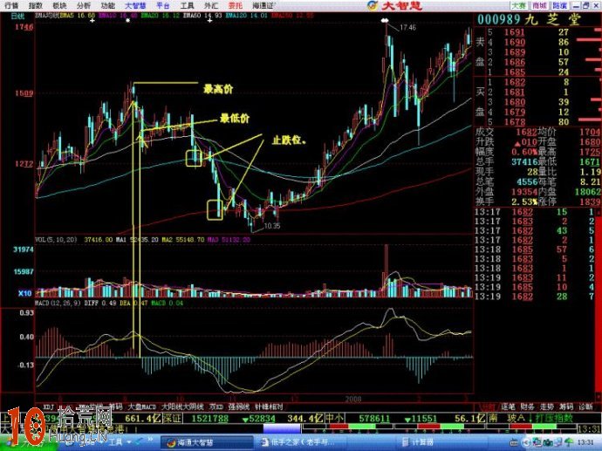Minimize the 大智慧 window
The height and width of the screenshot is (451, 602).
[x=577, y=5]
